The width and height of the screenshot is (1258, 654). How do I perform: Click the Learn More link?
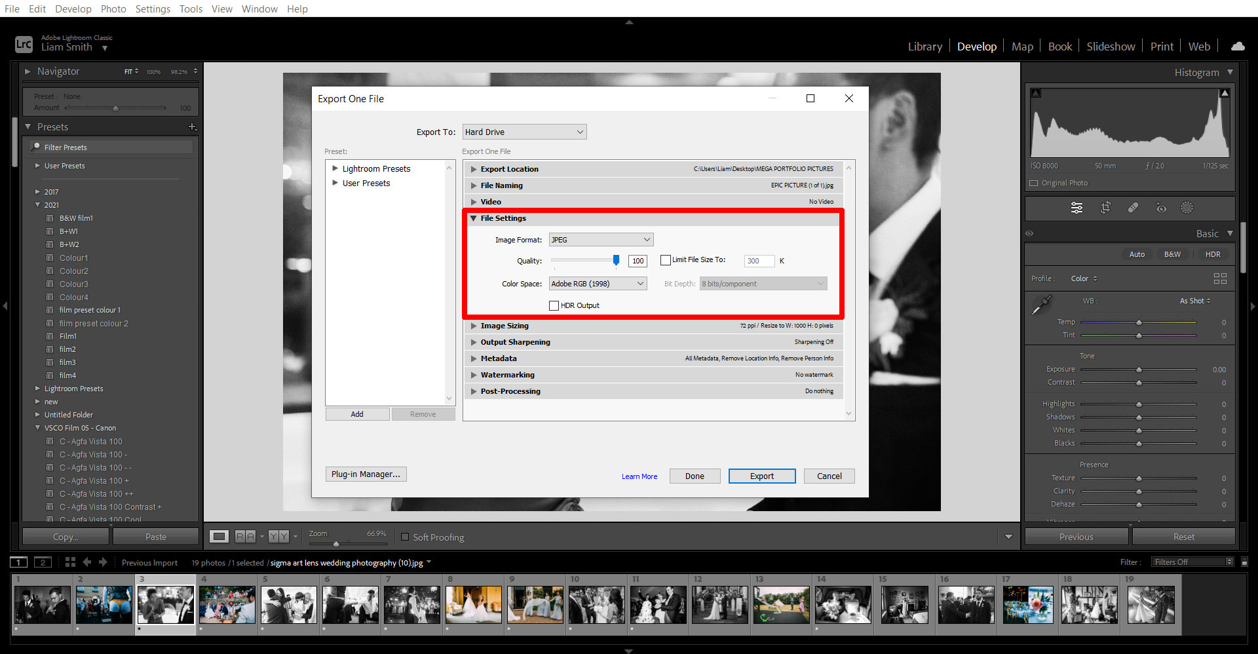click(x=639, y=476)
